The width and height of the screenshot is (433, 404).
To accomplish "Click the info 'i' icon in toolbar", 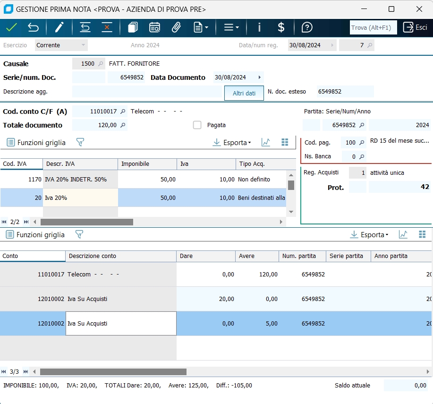I will [259, 27].
